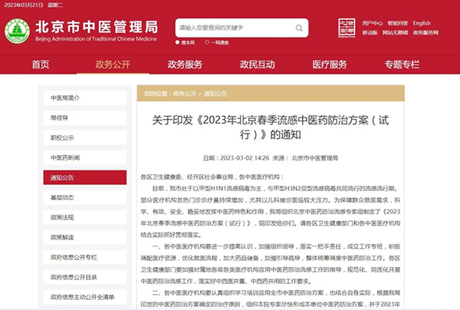Click 通知公告 breadcrumb link
This screenshot has width=460, height=310.
[216, 93]
